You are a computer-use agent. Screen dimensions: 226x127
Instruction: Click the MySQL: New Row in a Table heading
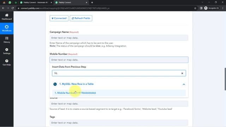tap(76, 84)
